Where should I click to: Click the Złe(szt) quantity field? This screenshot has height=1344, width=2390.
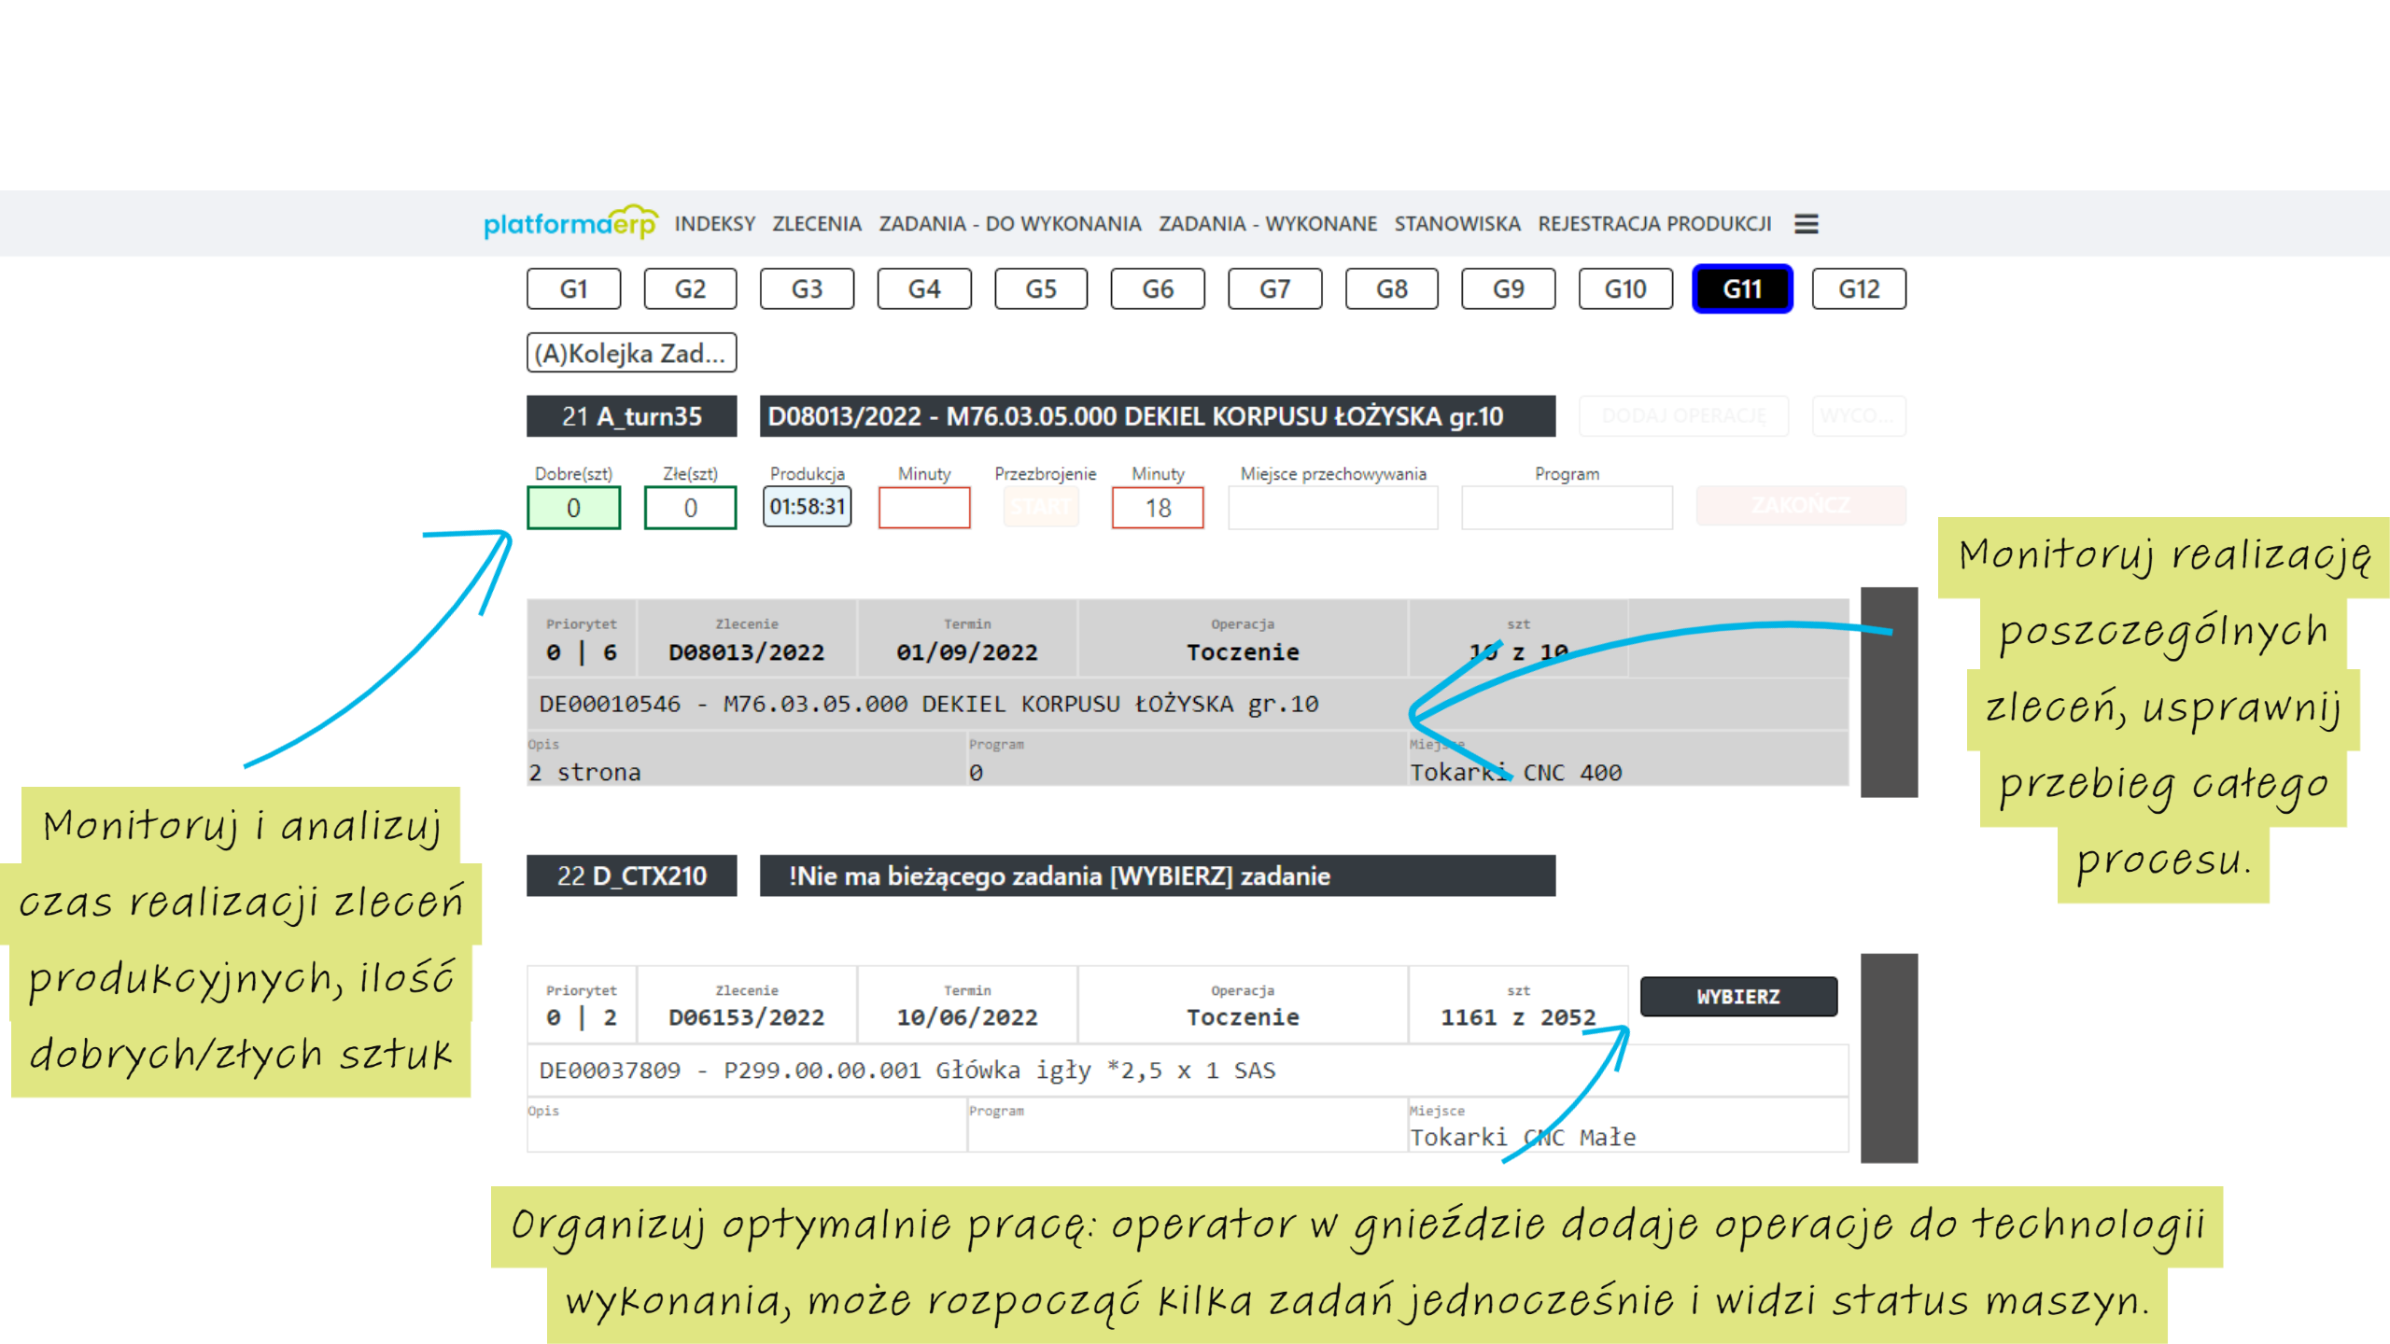pyautogui.click(x=690, y=508)
